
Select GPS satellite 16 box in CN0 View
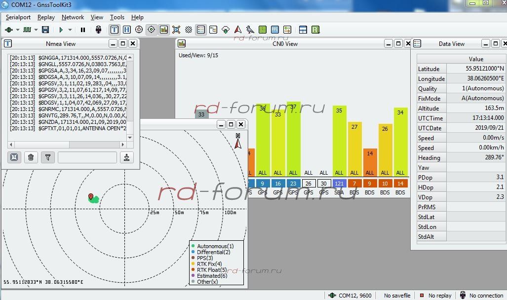pos(278,184)
